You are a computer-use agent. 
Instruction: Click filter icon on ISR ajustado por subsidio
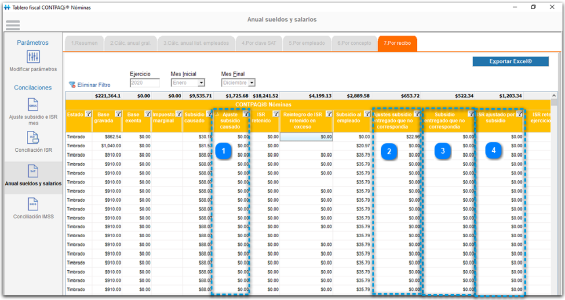(x=519, y=114)
